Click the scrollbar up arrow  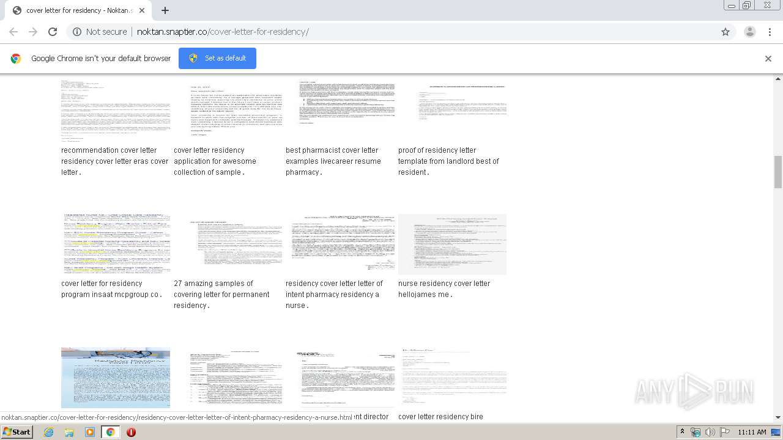[x=778, y=79]
